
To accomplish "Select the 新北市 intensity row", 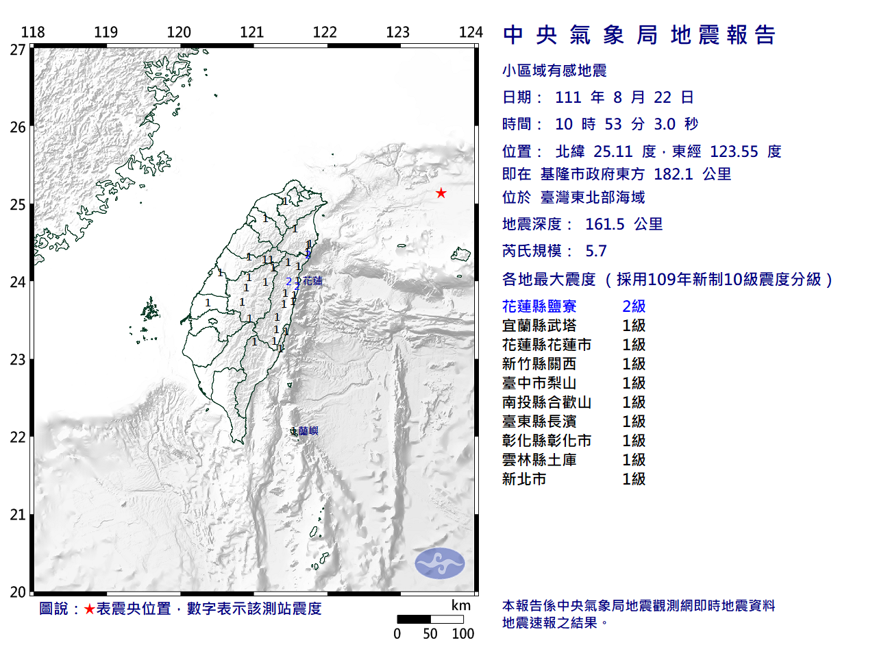I will pyautogui.click(x=574, y=479).
